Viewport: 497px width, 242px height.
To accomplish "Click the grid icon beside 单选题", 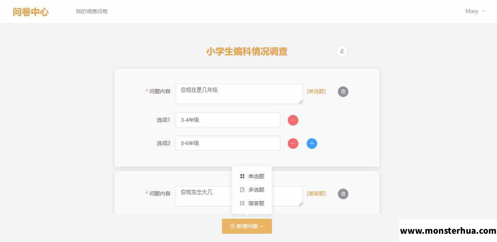I will coord(242,176).
